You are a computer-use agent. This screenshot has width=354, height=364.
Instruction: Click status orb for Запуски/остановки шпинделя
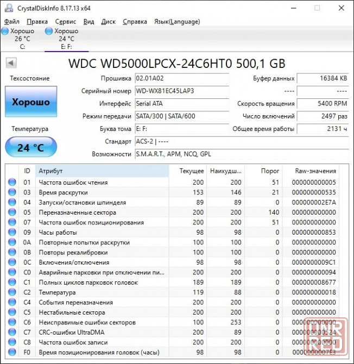point(12,202)
